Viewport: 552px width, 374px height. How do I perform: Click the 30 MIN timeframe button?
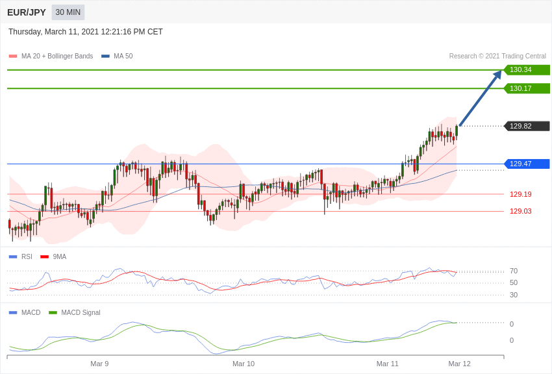(68, 12)
